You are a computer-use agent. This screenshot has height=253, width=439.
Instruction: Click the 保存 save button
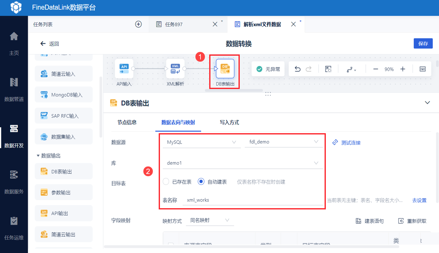click(423, 44)
